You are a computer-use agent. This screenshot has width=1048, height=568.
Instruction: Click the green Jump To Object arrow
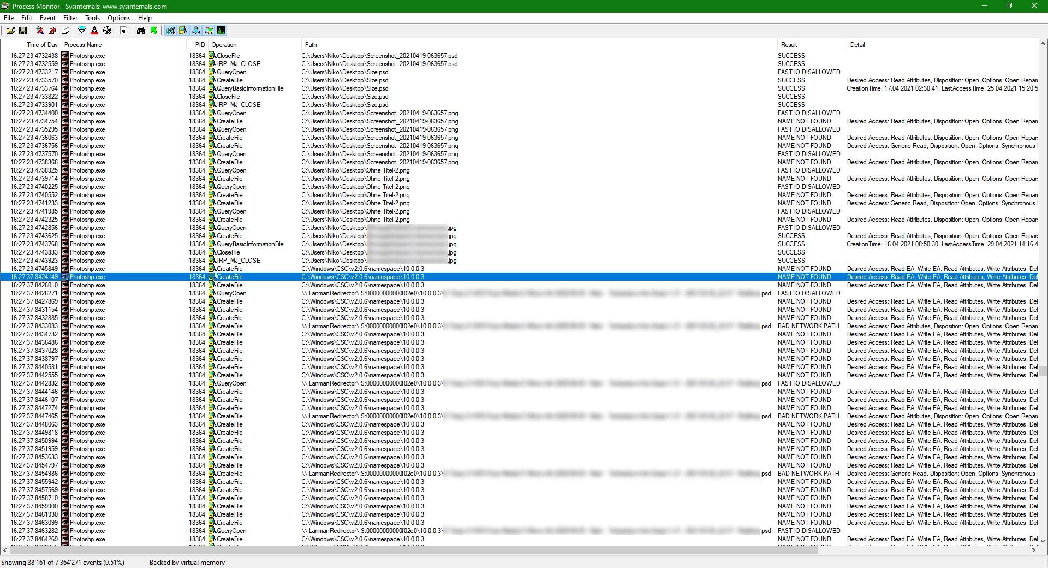click(154, 31)
